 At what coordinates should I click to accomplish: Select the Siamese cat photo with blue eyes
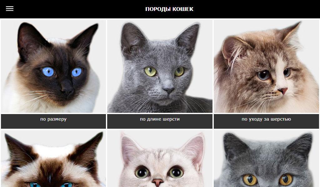(53, 66)
